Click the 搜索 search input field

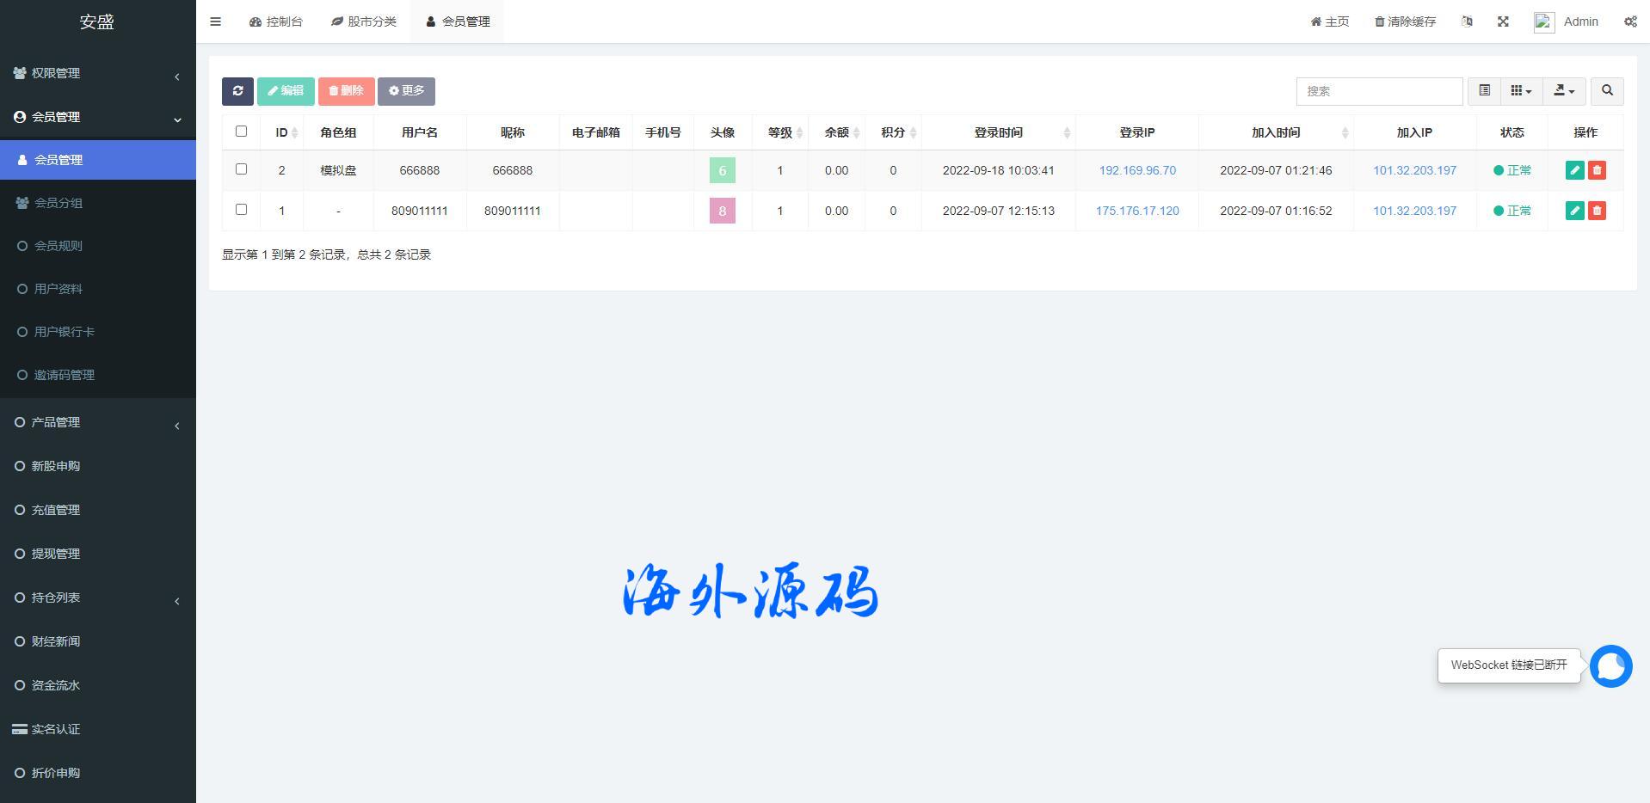1378,91
